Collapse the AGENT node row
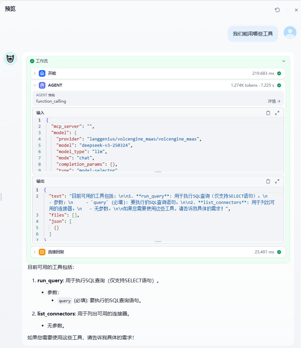 pos(35,85)
